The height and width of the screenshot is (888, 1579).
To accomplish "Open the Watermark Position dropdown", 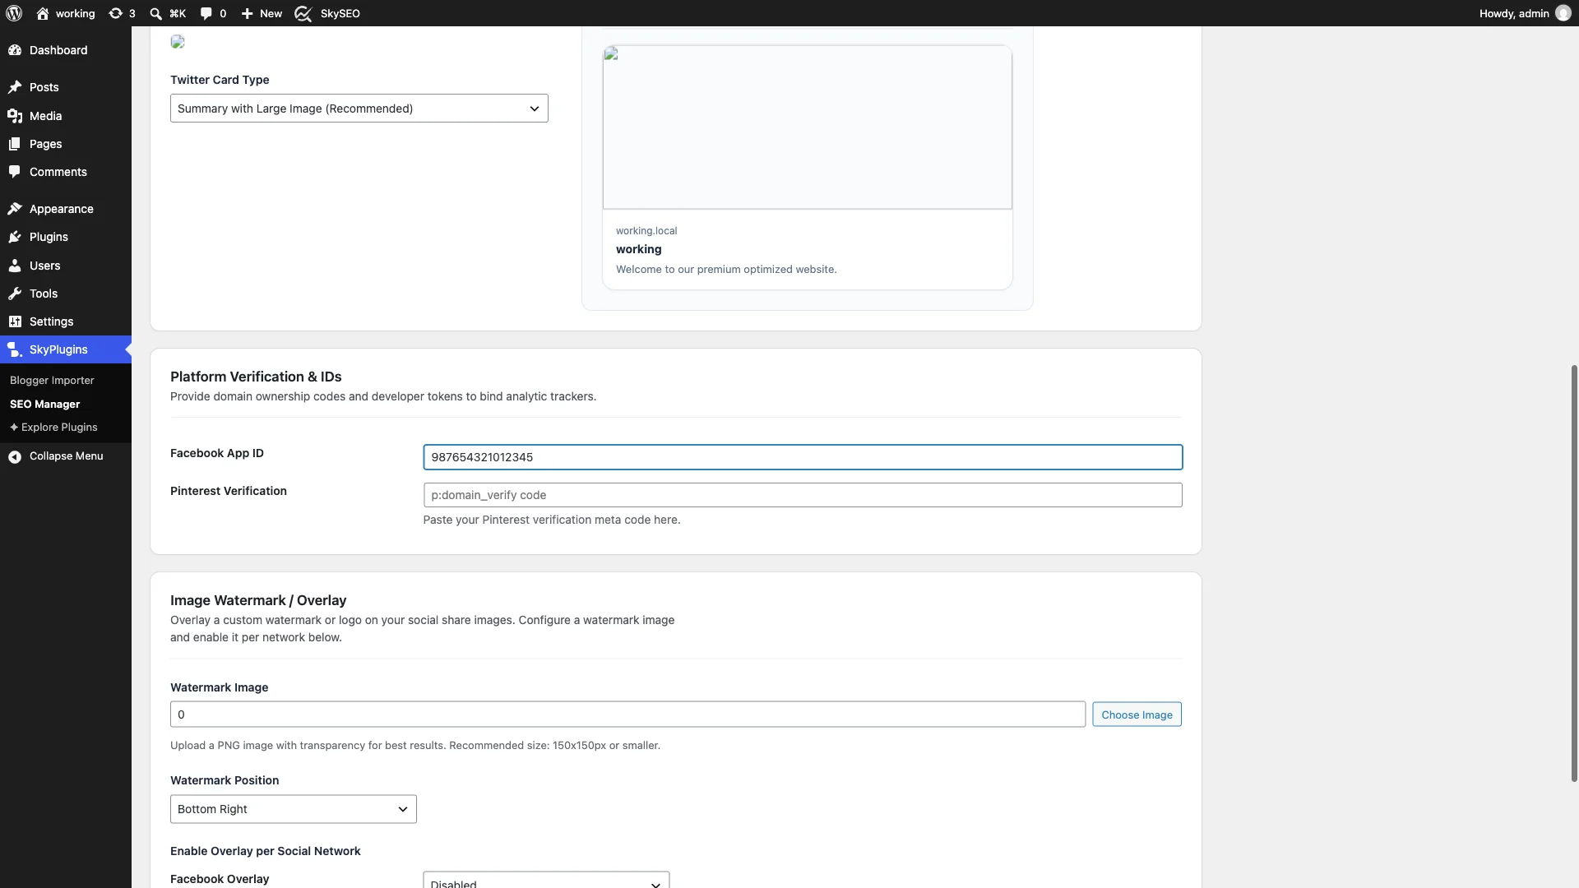I will [x=293, y=809].
